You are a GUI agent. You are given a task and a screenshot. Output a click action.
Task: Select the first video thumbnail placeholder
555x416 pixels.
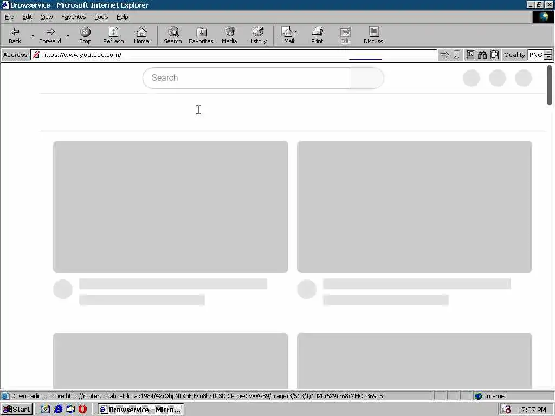click(x=171, y=207)
